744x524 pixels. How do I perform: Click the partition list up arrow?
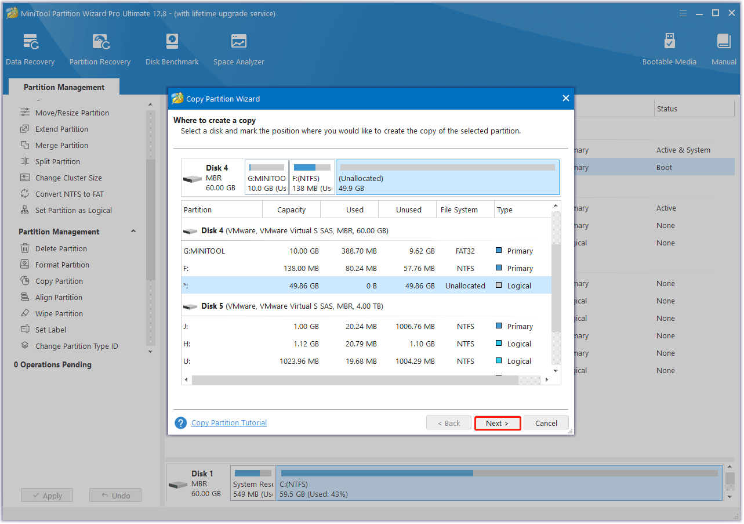[x=556, y=205]
